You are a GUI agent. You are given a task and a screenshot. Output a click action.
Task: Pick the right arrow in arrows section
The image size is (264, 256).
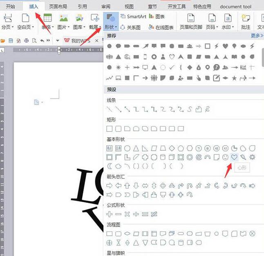point(109,186)
